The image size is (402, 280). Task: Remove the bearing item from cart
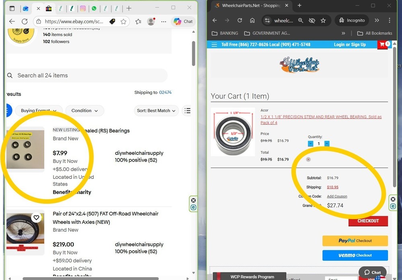pyautogui.click(x=308, y=159)
